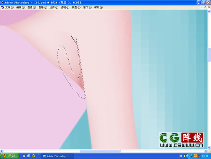This screenshot has width=211, height=159.
Task: Launch the show desktop quick launch icon
Action: [x=29, y=156]
